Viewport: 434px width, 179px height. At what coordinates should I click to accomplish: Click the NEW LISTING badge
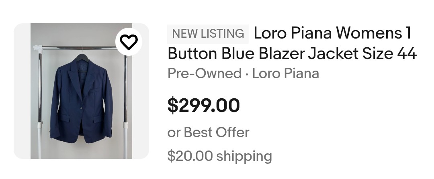point(208,33)
